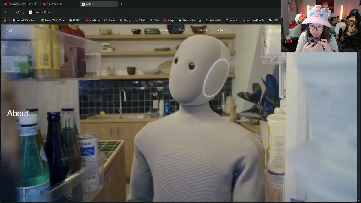Open FACTORY in the site navigation
361x203 pixels.
pos(164,30)
